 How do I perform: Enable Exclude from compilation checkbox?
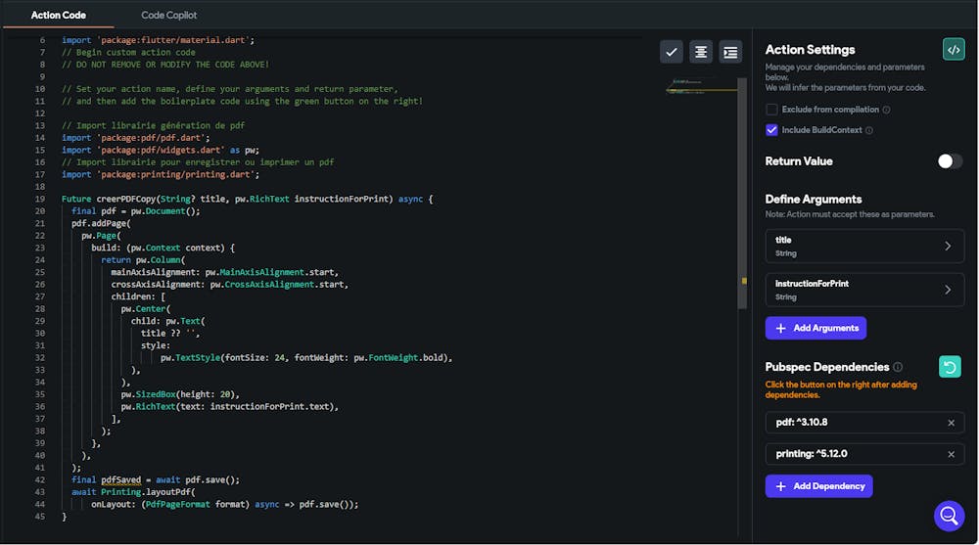pos(771,110)
